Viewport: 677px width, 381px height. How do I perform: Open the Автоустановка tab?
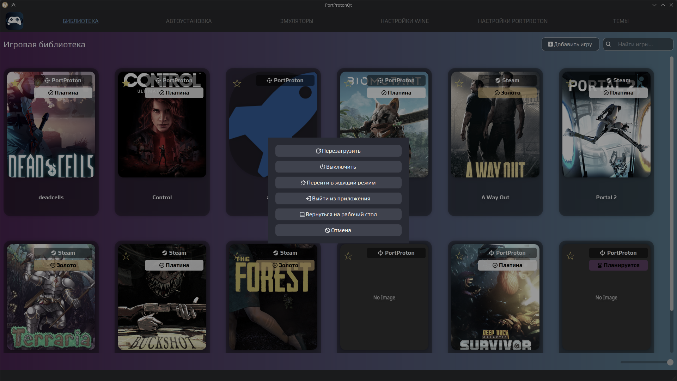coord(189,21)
